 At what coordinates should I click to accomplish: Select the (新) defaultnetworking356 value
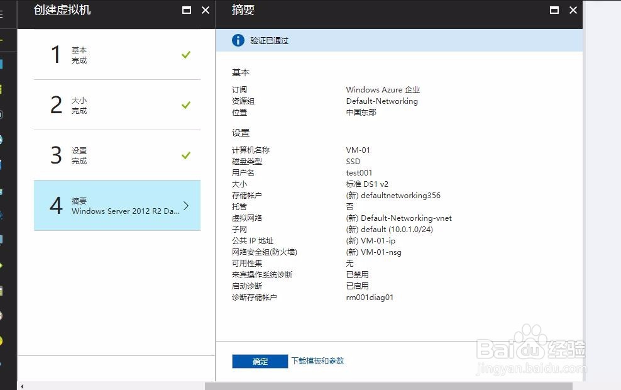click(393, 195)
